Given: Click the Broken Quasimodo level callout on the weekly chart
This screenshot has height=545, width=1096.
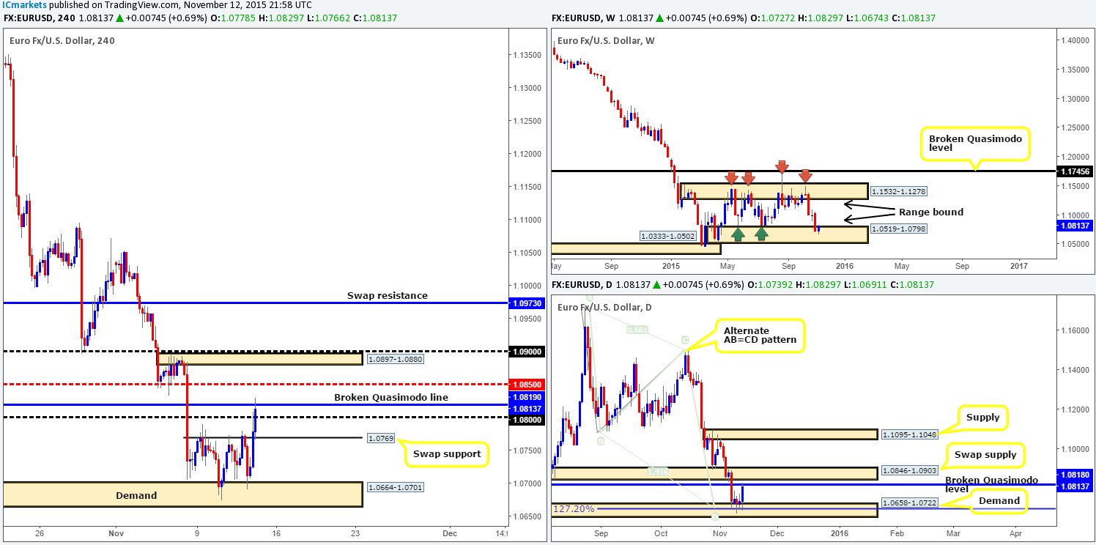Looking at the screenshot, I should [x=974, y=144].
